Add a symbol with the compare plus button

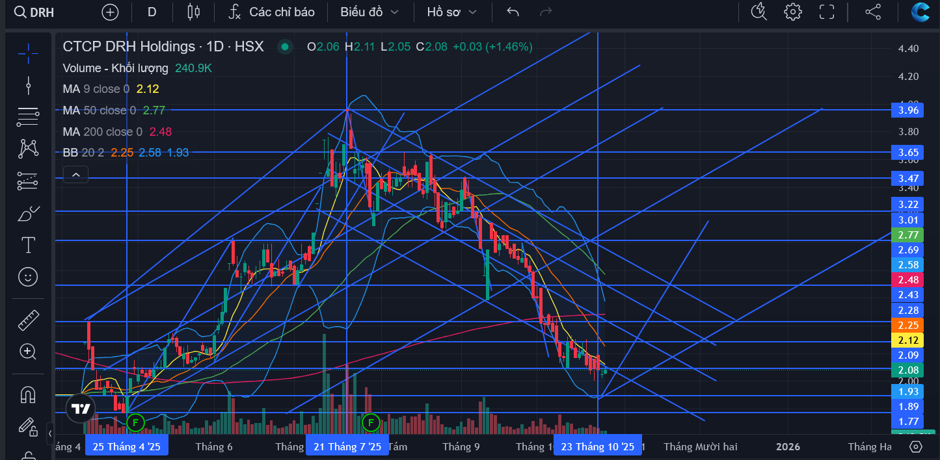tap(111, 12)
